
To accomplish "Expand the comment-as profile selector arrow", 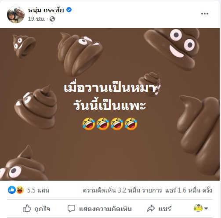I will point(206,208).
